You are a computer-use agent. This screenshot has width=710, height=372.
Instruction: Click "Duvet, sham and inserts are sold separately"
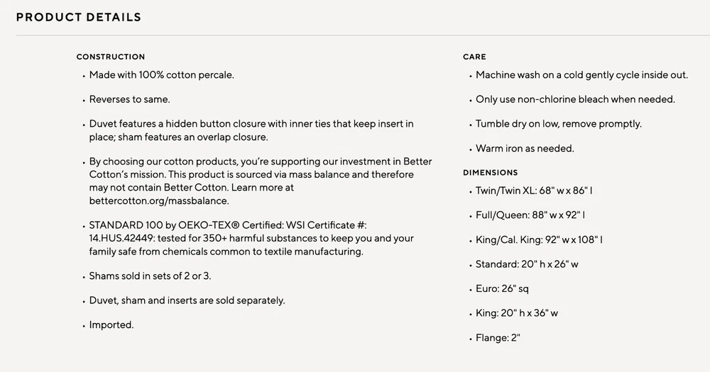point(187,300)
